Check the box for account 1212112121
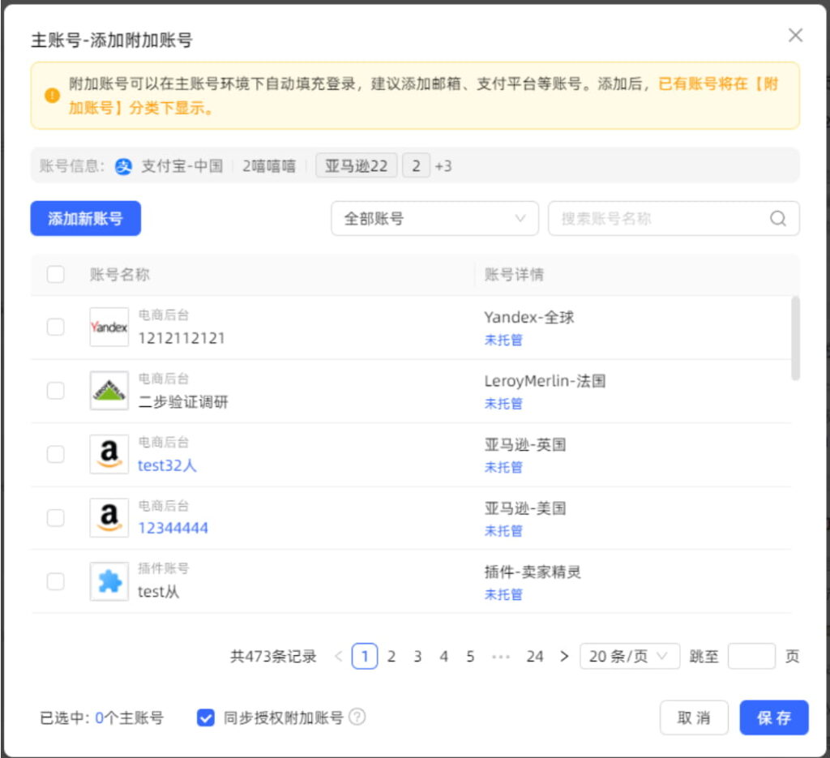 (x=55, y=327)
